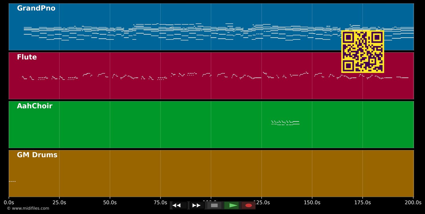This screenshot has height=214, width=425.
Task: Click the AahChoir note cluster
Action: (x=285, y=123)
